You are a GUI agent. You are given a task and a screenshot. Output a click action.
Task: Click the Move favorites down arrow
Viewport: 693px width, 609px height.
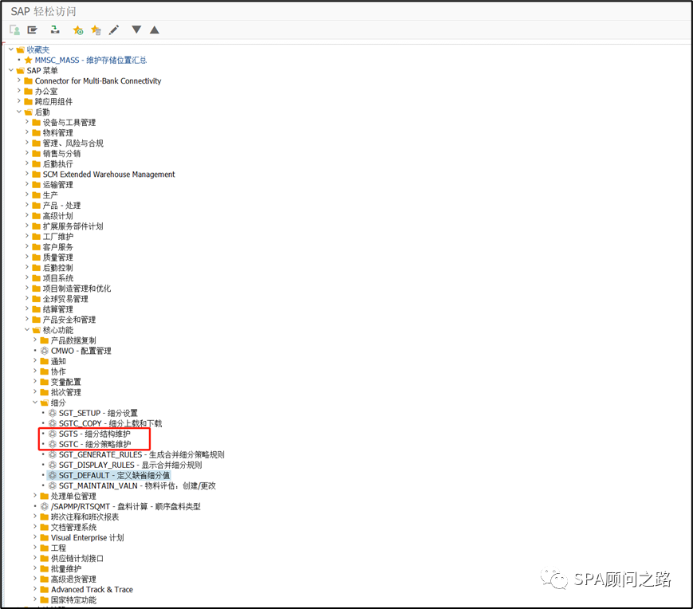tap(136, 29)
